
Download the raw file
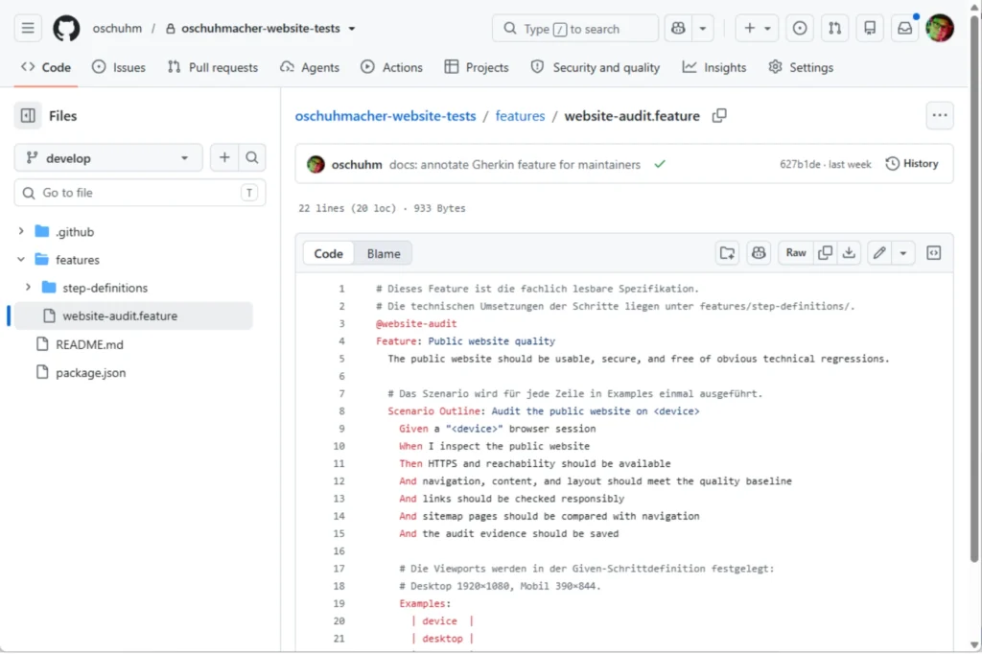click(849, 253)
